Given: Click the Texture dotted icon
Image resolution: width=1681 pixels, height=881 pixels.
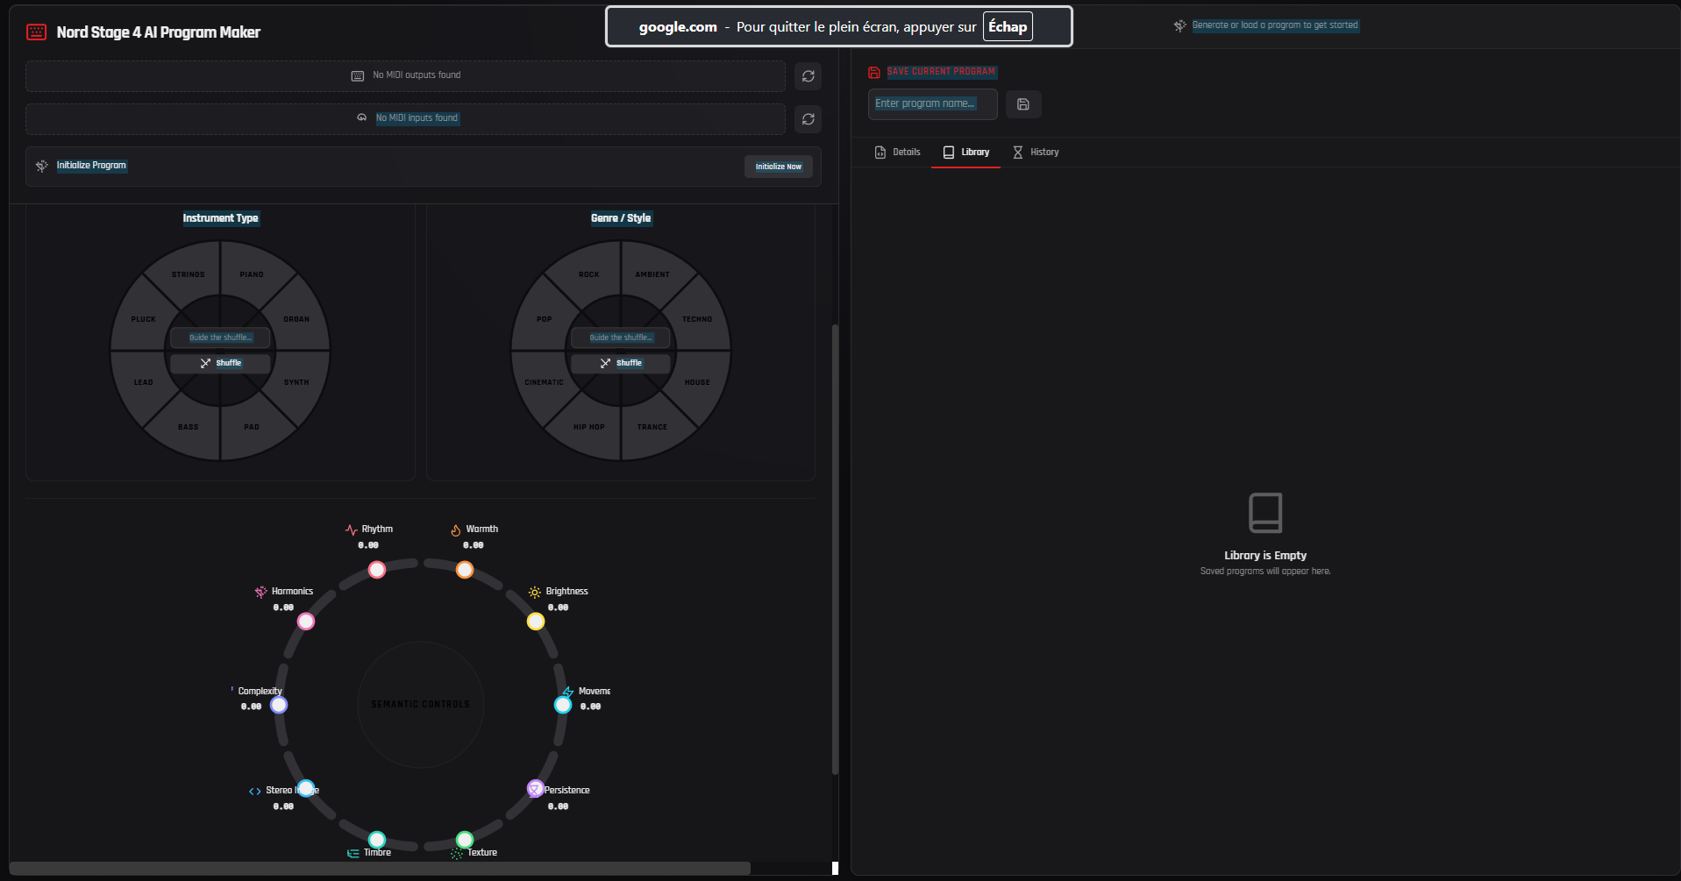Looking at the screenshot, I should (457, 853).
